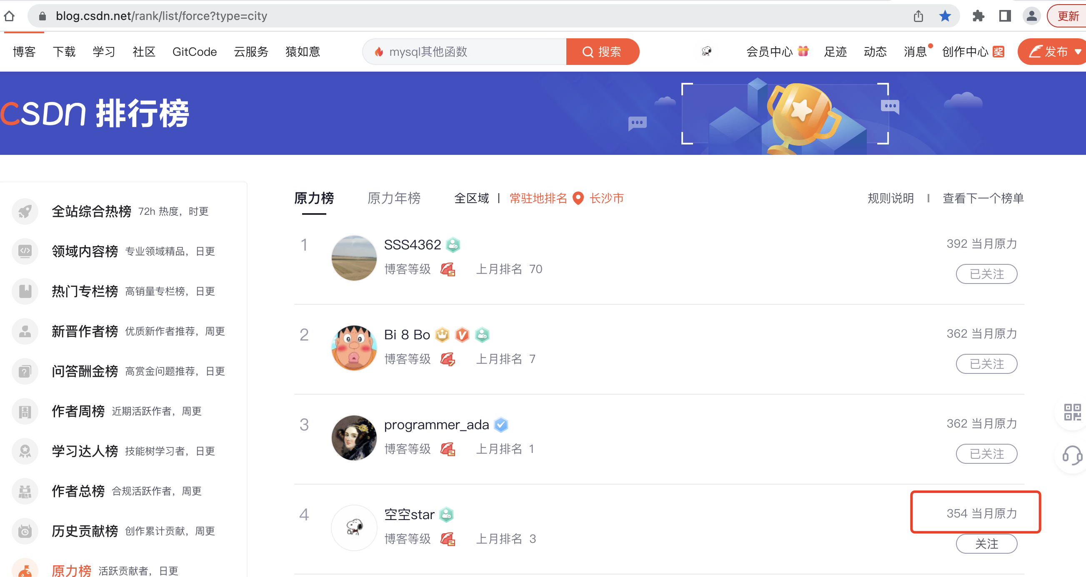1086x577 pixels.
Task: Open Bi 8 Bo's avatar thumbnail
Action: coord(354,348)
